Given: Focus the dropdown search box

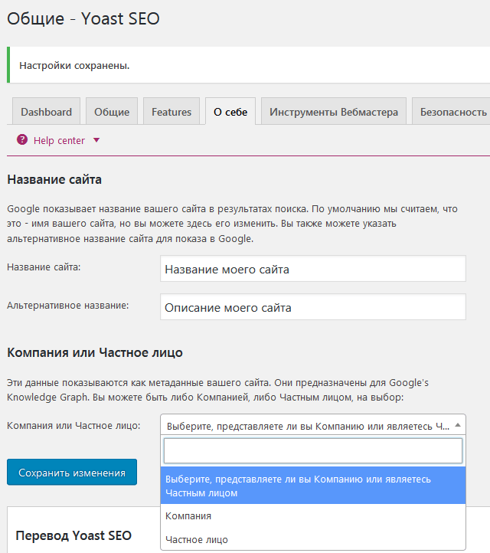Looking at the screenshot, I should pos(313,450).
